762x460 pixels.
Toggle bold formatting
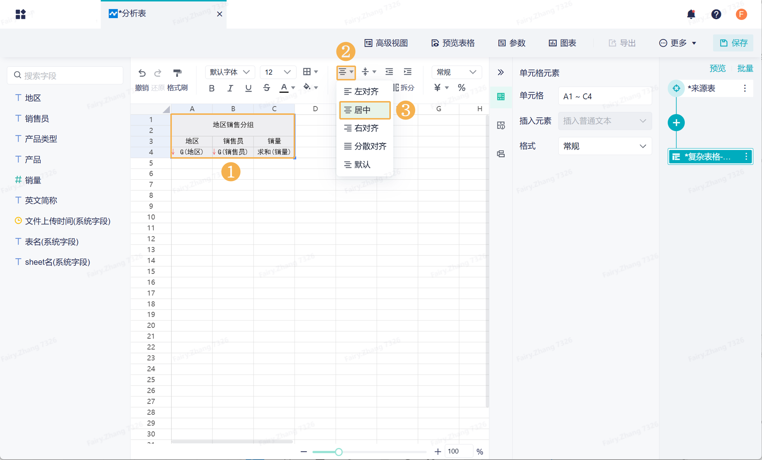tap(212, 88)
